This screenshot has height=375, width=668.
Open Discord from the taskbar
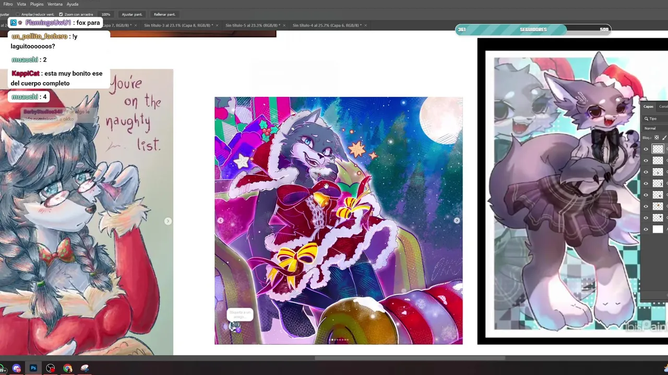[x=16, y=368]
